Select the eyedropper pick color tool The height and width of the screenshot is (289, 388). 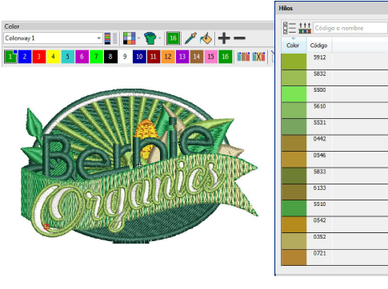click(190, 38)
